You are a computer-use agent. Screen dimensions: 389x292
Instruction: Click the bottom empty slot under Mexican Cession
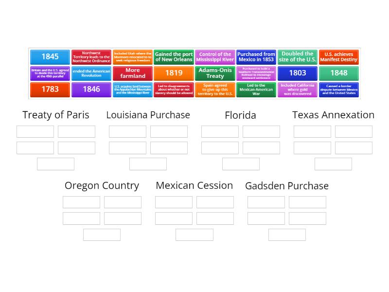[194, 235]
